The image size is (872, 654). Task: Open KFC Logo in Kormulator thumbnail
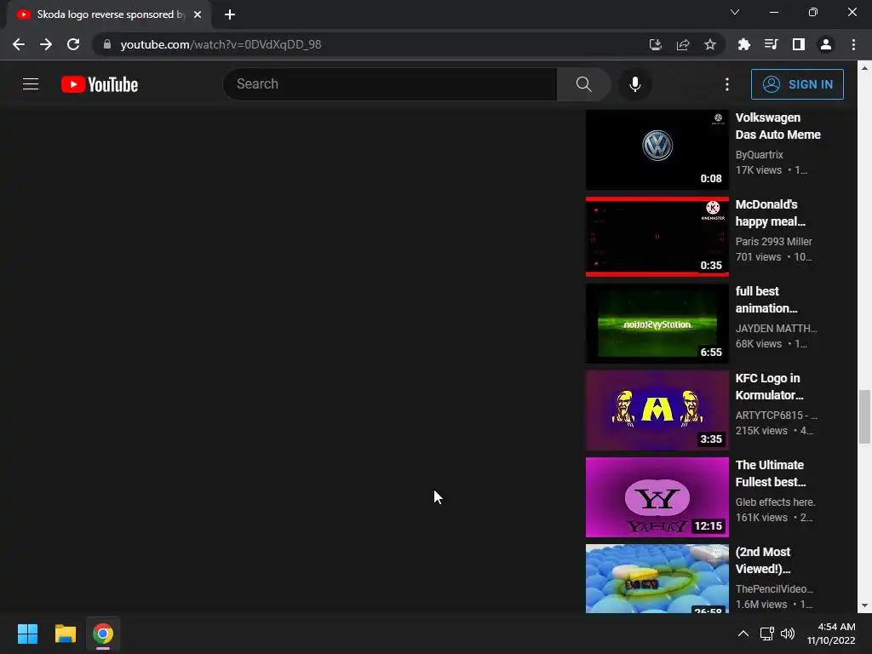click(x=657, y=410)
